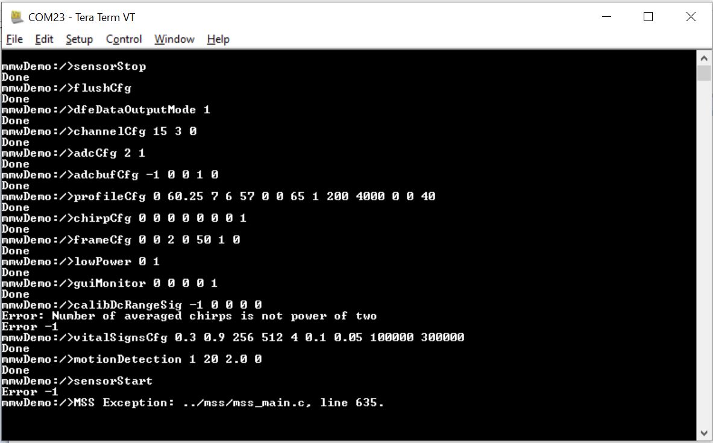
Task: Close the COM23 Tera Term window
Action: point(691,17)
